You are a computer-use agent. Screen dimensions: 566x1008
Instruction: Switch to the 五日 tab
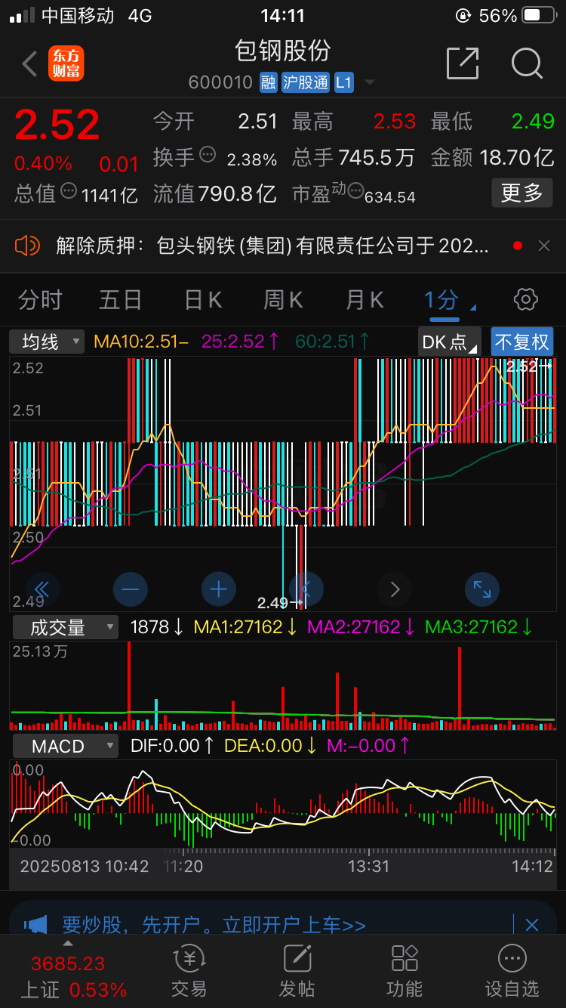tap(120, 300)
